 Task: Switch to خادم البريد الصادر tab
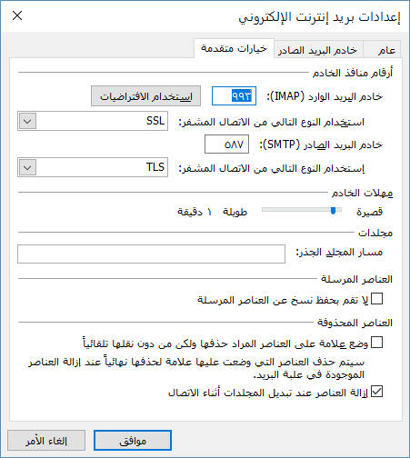pyautogui.click(x=318, y=49)
